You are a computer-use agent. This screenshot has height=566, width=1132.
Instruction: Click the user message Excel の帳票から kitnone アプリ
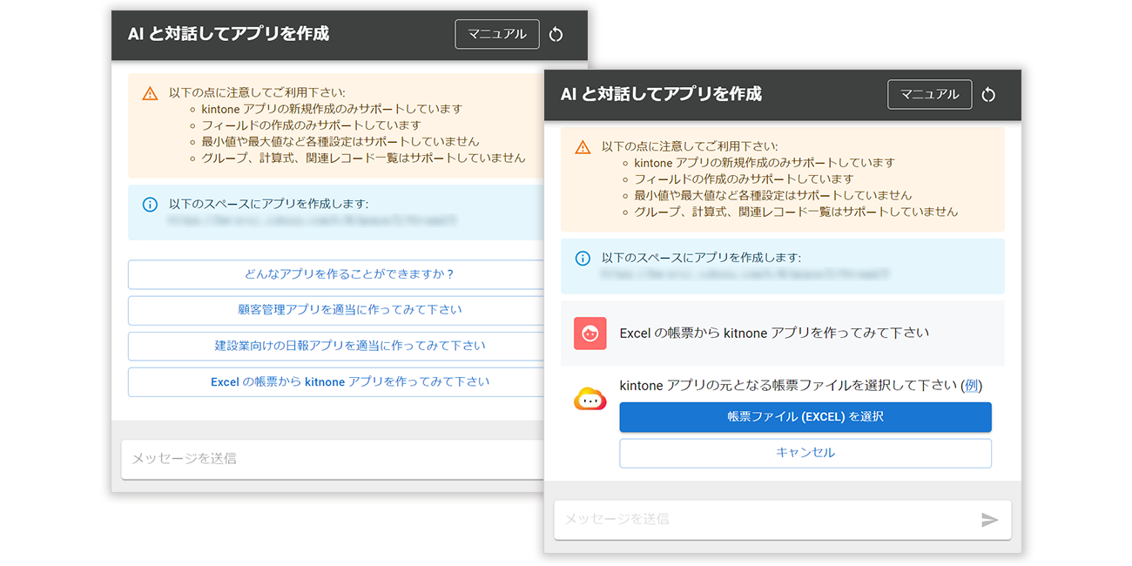coord(774,333)
